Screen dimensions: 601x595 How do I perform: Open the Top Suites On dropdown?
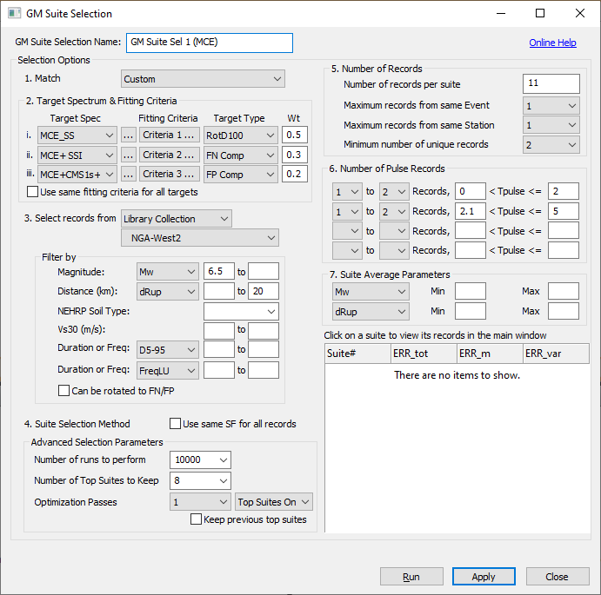(x=274, y=502)
